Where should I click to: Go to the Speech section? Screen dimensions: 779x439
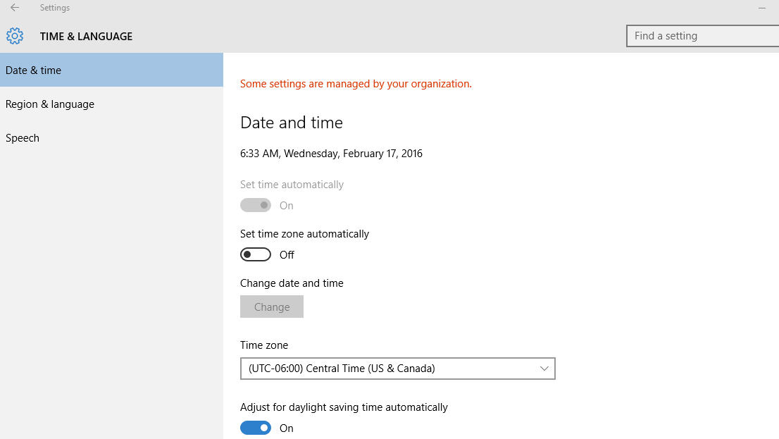click(111, 137)
